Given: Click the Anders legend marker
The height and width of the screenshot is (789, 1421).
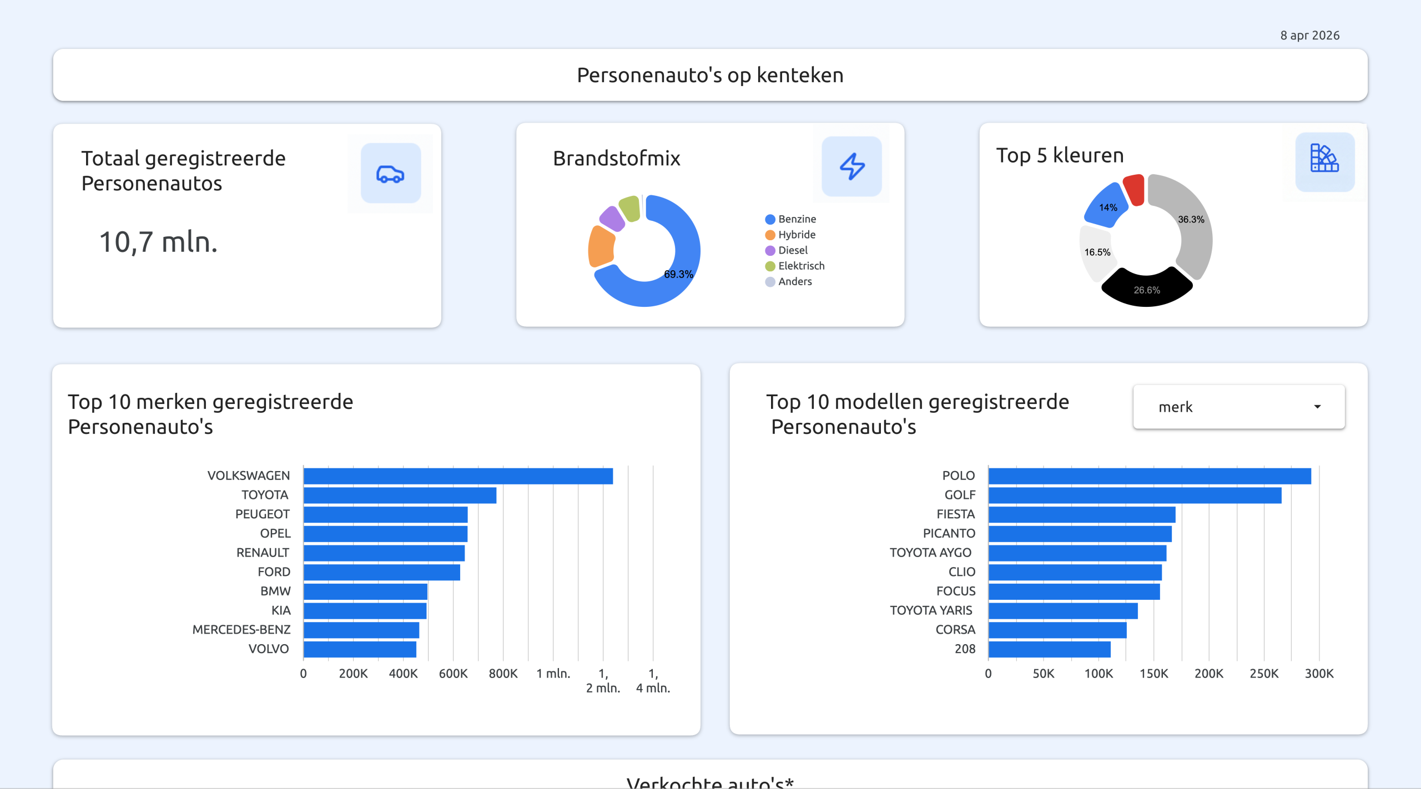Looking at the screenshot, I should 769,281.
